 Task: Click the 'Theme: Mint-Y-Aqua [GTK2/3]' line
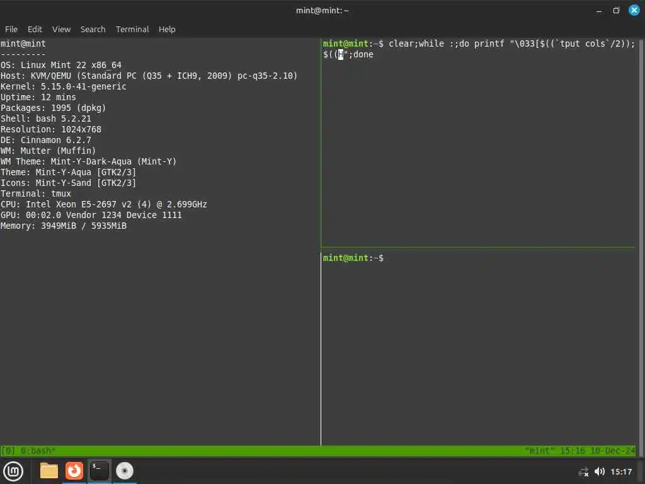(x=68, y=172)
